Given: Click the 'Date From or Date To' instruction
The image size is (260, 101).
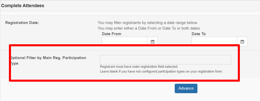Looking at the screenshot, I should 149,28.
